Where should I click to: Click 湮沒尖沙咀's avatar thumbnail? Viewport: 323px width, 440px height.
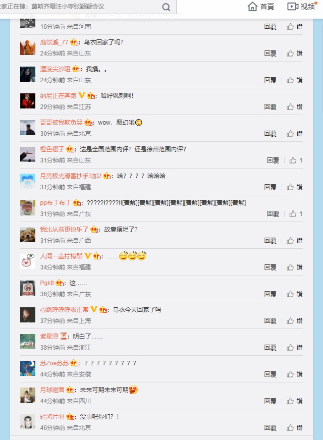point(28,74)
